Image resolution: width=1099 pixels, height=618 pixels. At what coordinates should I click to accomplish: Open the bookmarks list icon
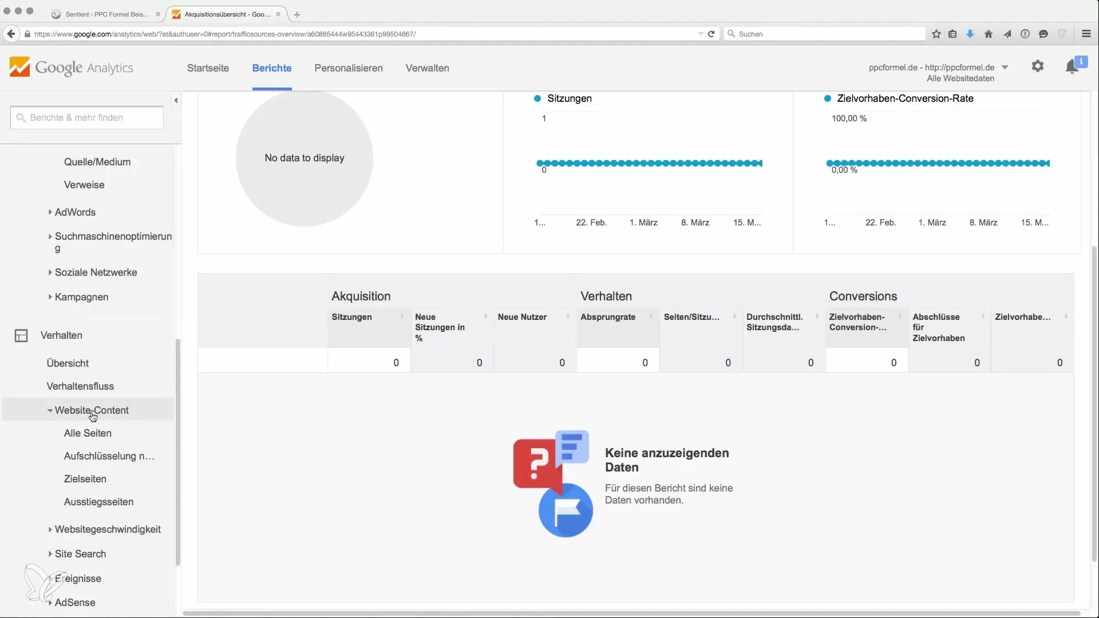952,34
